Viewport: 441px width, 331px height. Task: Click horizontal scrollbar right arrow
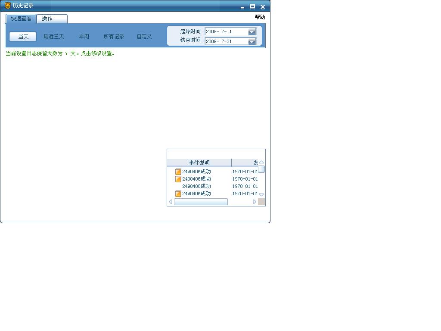tap(255, 202)
